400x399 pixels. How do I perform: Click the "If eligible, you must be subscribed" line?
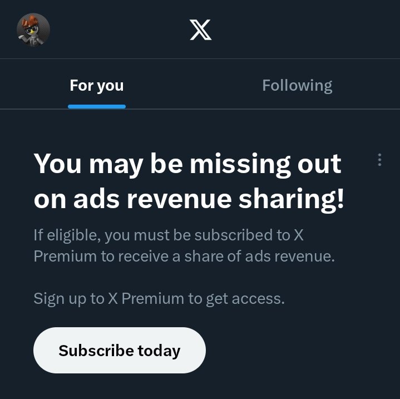(168, 235)
